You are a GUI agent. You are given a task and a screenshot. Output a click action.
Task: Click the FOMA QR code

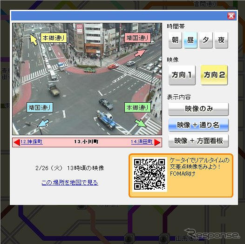(x=150, y=174)
